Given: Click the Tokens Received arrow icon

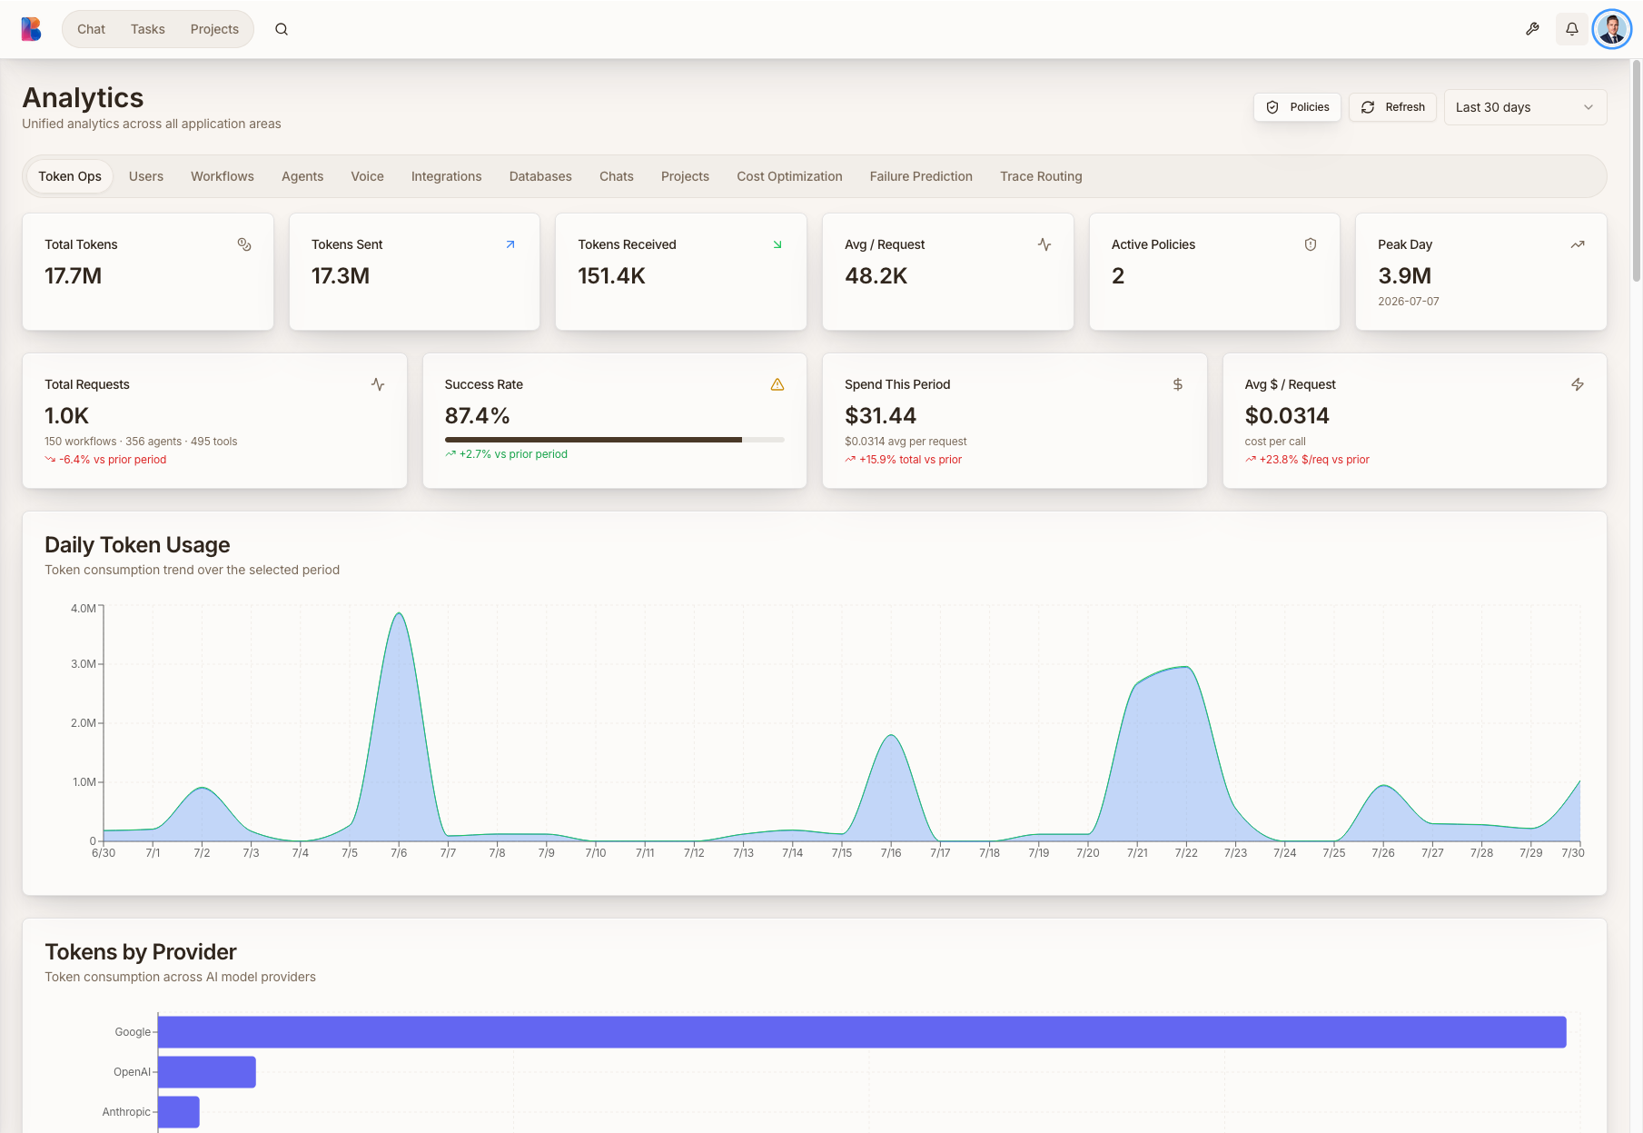Looking at the screenshot, I should [x=777, y=244].
